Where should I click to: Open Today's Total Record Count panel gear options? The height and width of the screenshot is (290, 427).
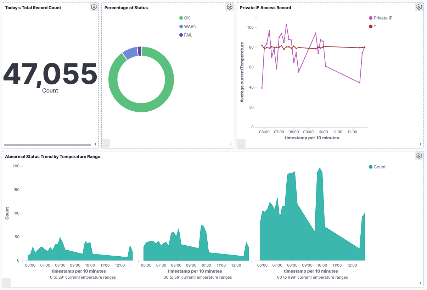click(94, 7)
